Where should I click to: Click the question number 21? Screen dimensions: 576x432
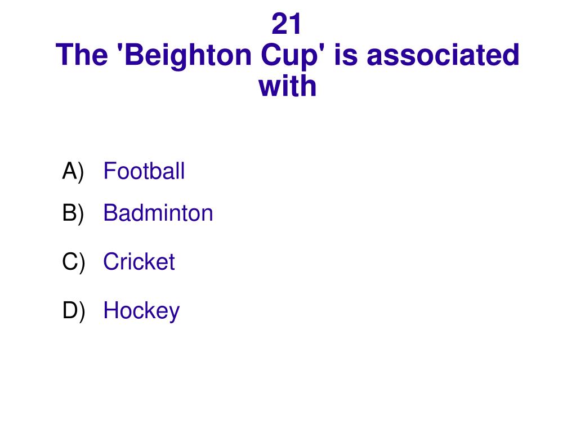click(x=287, y=24)
